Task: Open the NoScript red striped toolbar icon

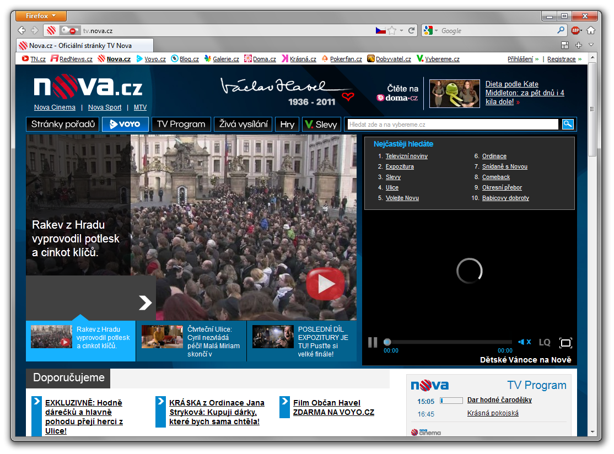Action: [51, 30]
